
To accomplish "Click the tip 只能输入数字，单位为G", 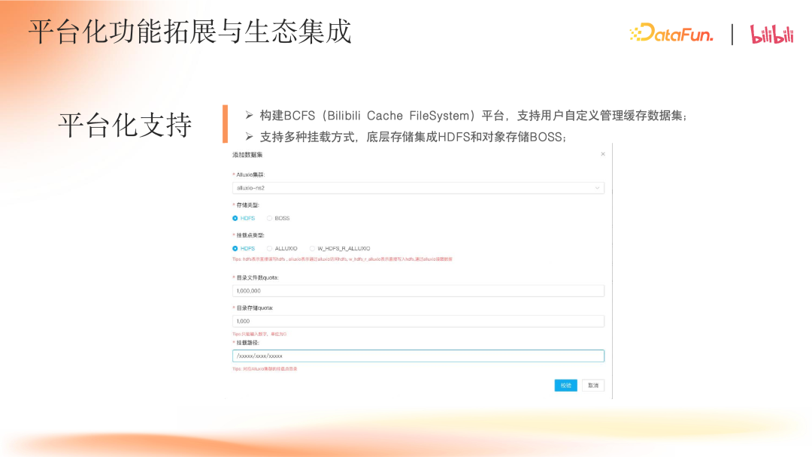I will pyautogui.click(x=259, y=334).
